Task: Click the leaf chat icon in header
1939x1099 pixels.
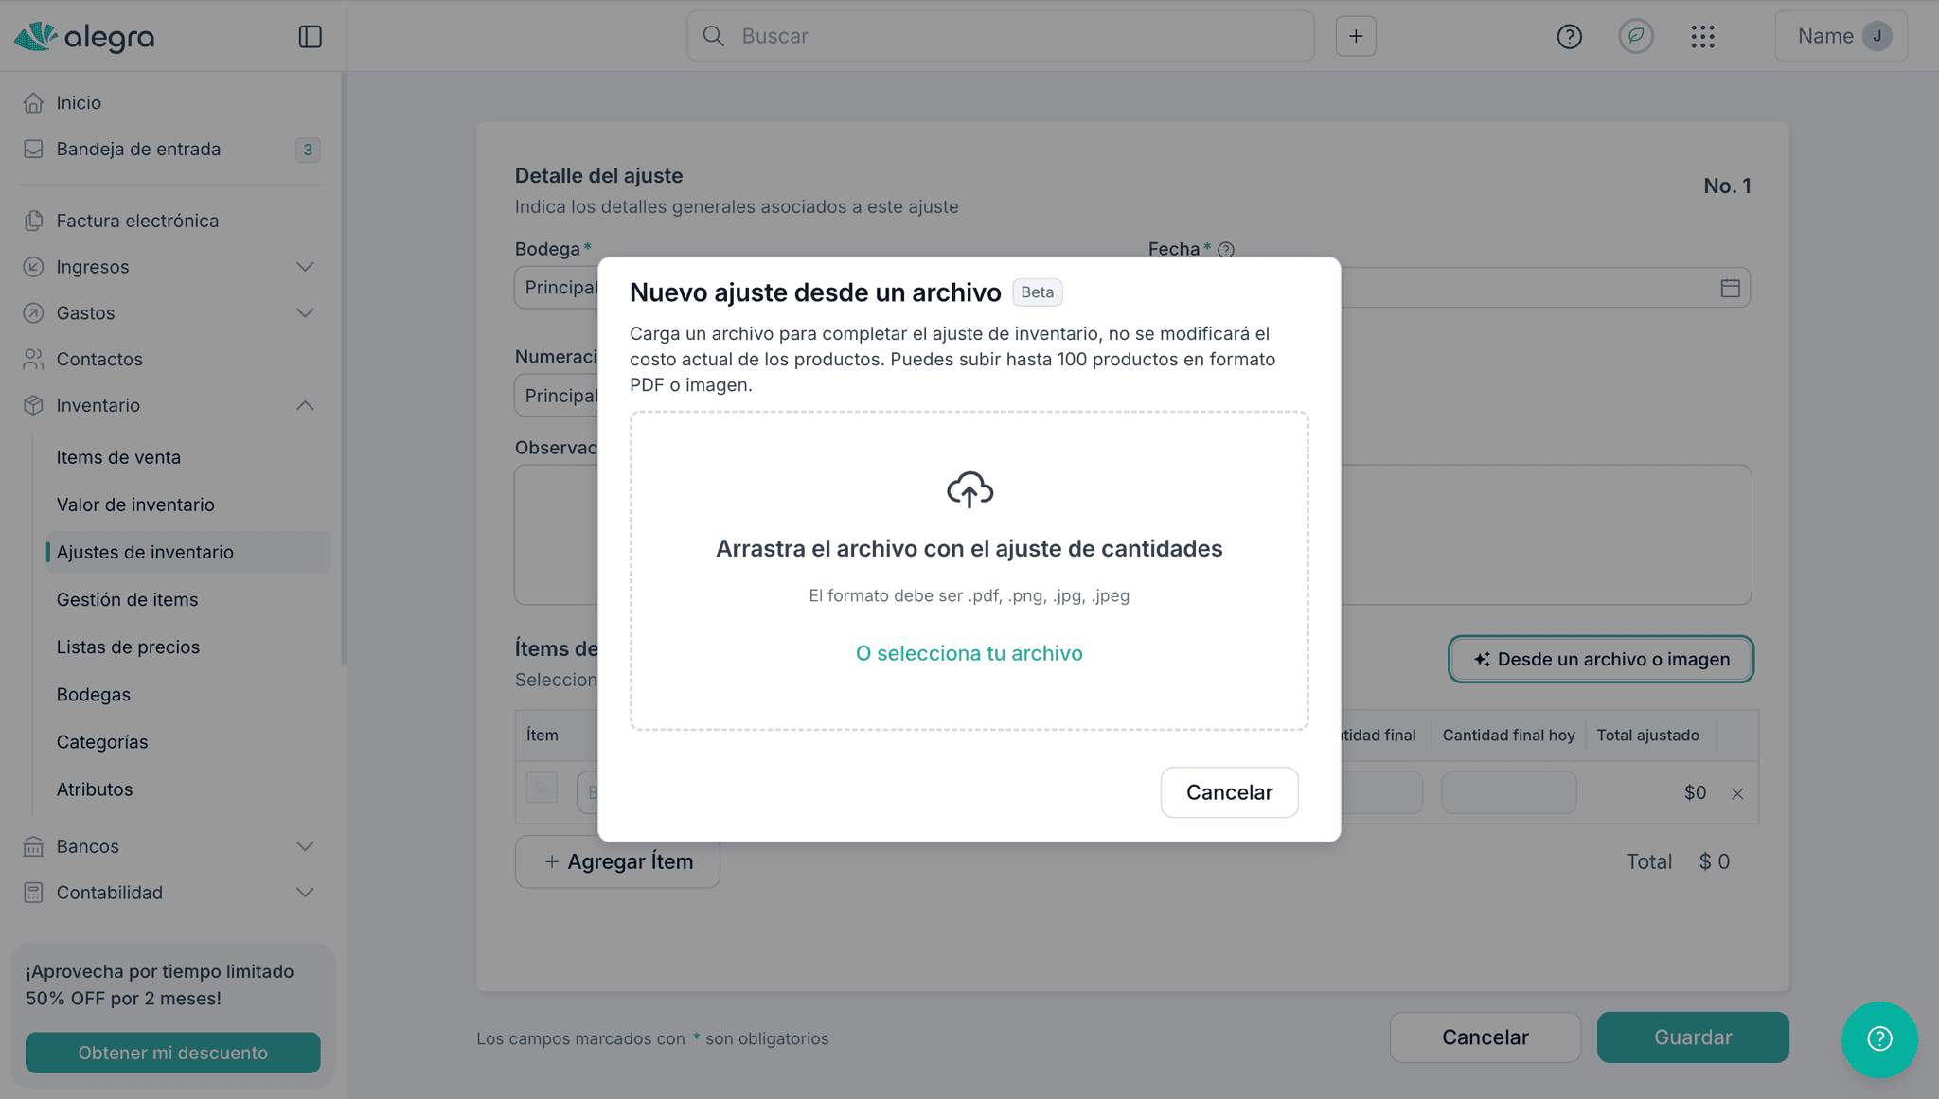Action: tap(1635, 36)
